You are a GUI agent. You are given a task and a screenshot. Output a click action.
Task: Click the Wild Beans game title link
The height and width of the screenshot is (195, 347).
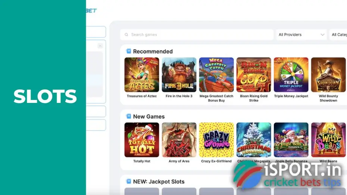(328, 161)
